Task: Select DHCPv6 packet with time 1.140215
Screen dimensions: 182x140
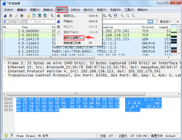Action: [x=86, y=51]
